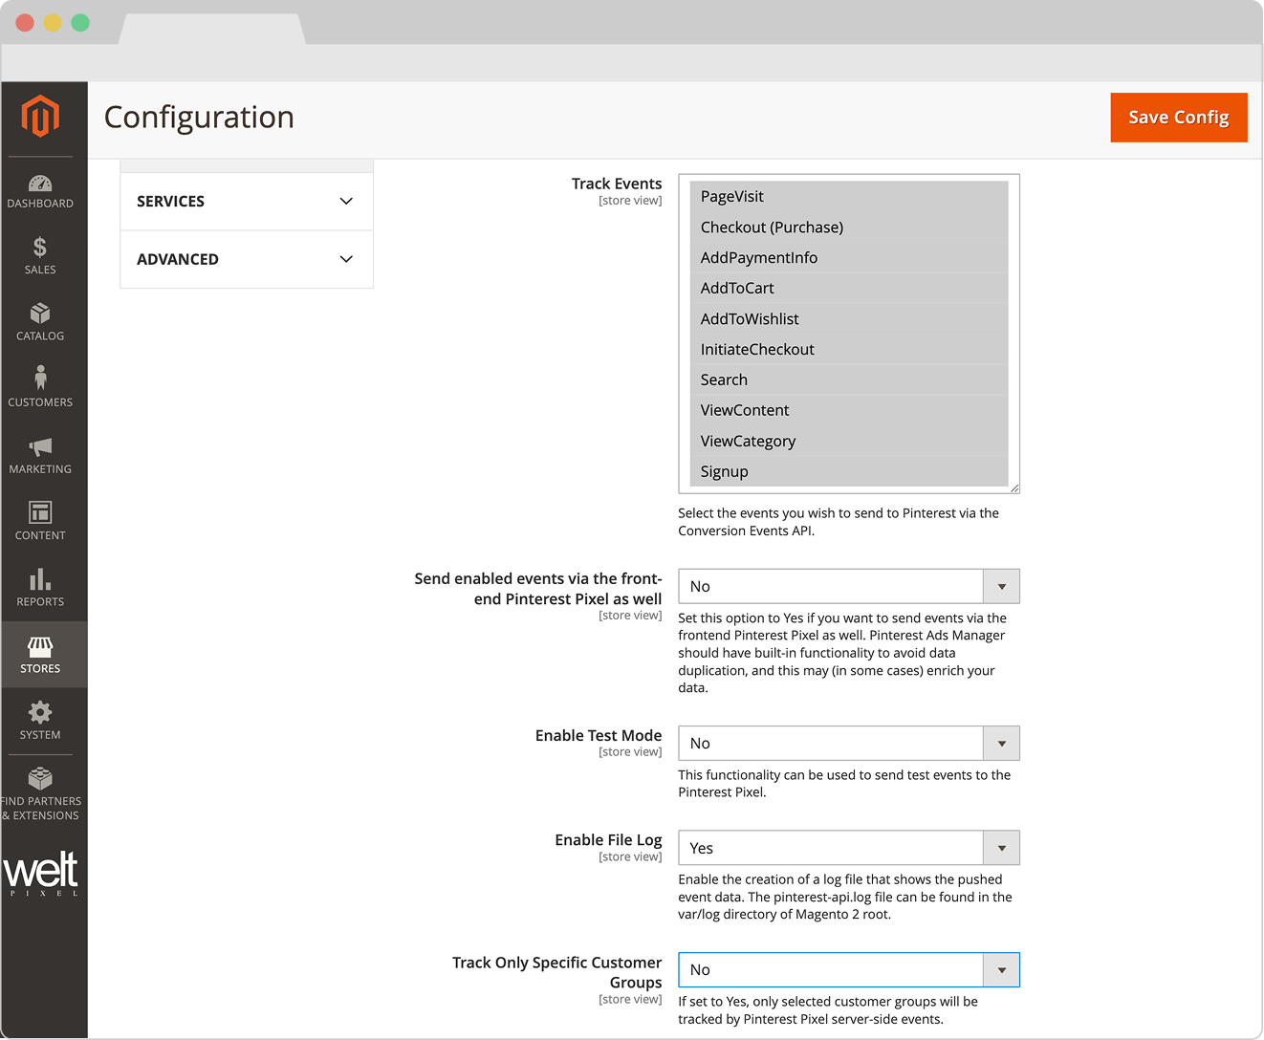The image size is (1264, 1040).
Task: Open the Stores menu item
Action: (x=40, y=655)
